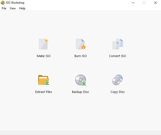Select the "Burn ISO" text label
This screenshot has width=161, height=135.
pyautogui.click(x=80, y=56)
